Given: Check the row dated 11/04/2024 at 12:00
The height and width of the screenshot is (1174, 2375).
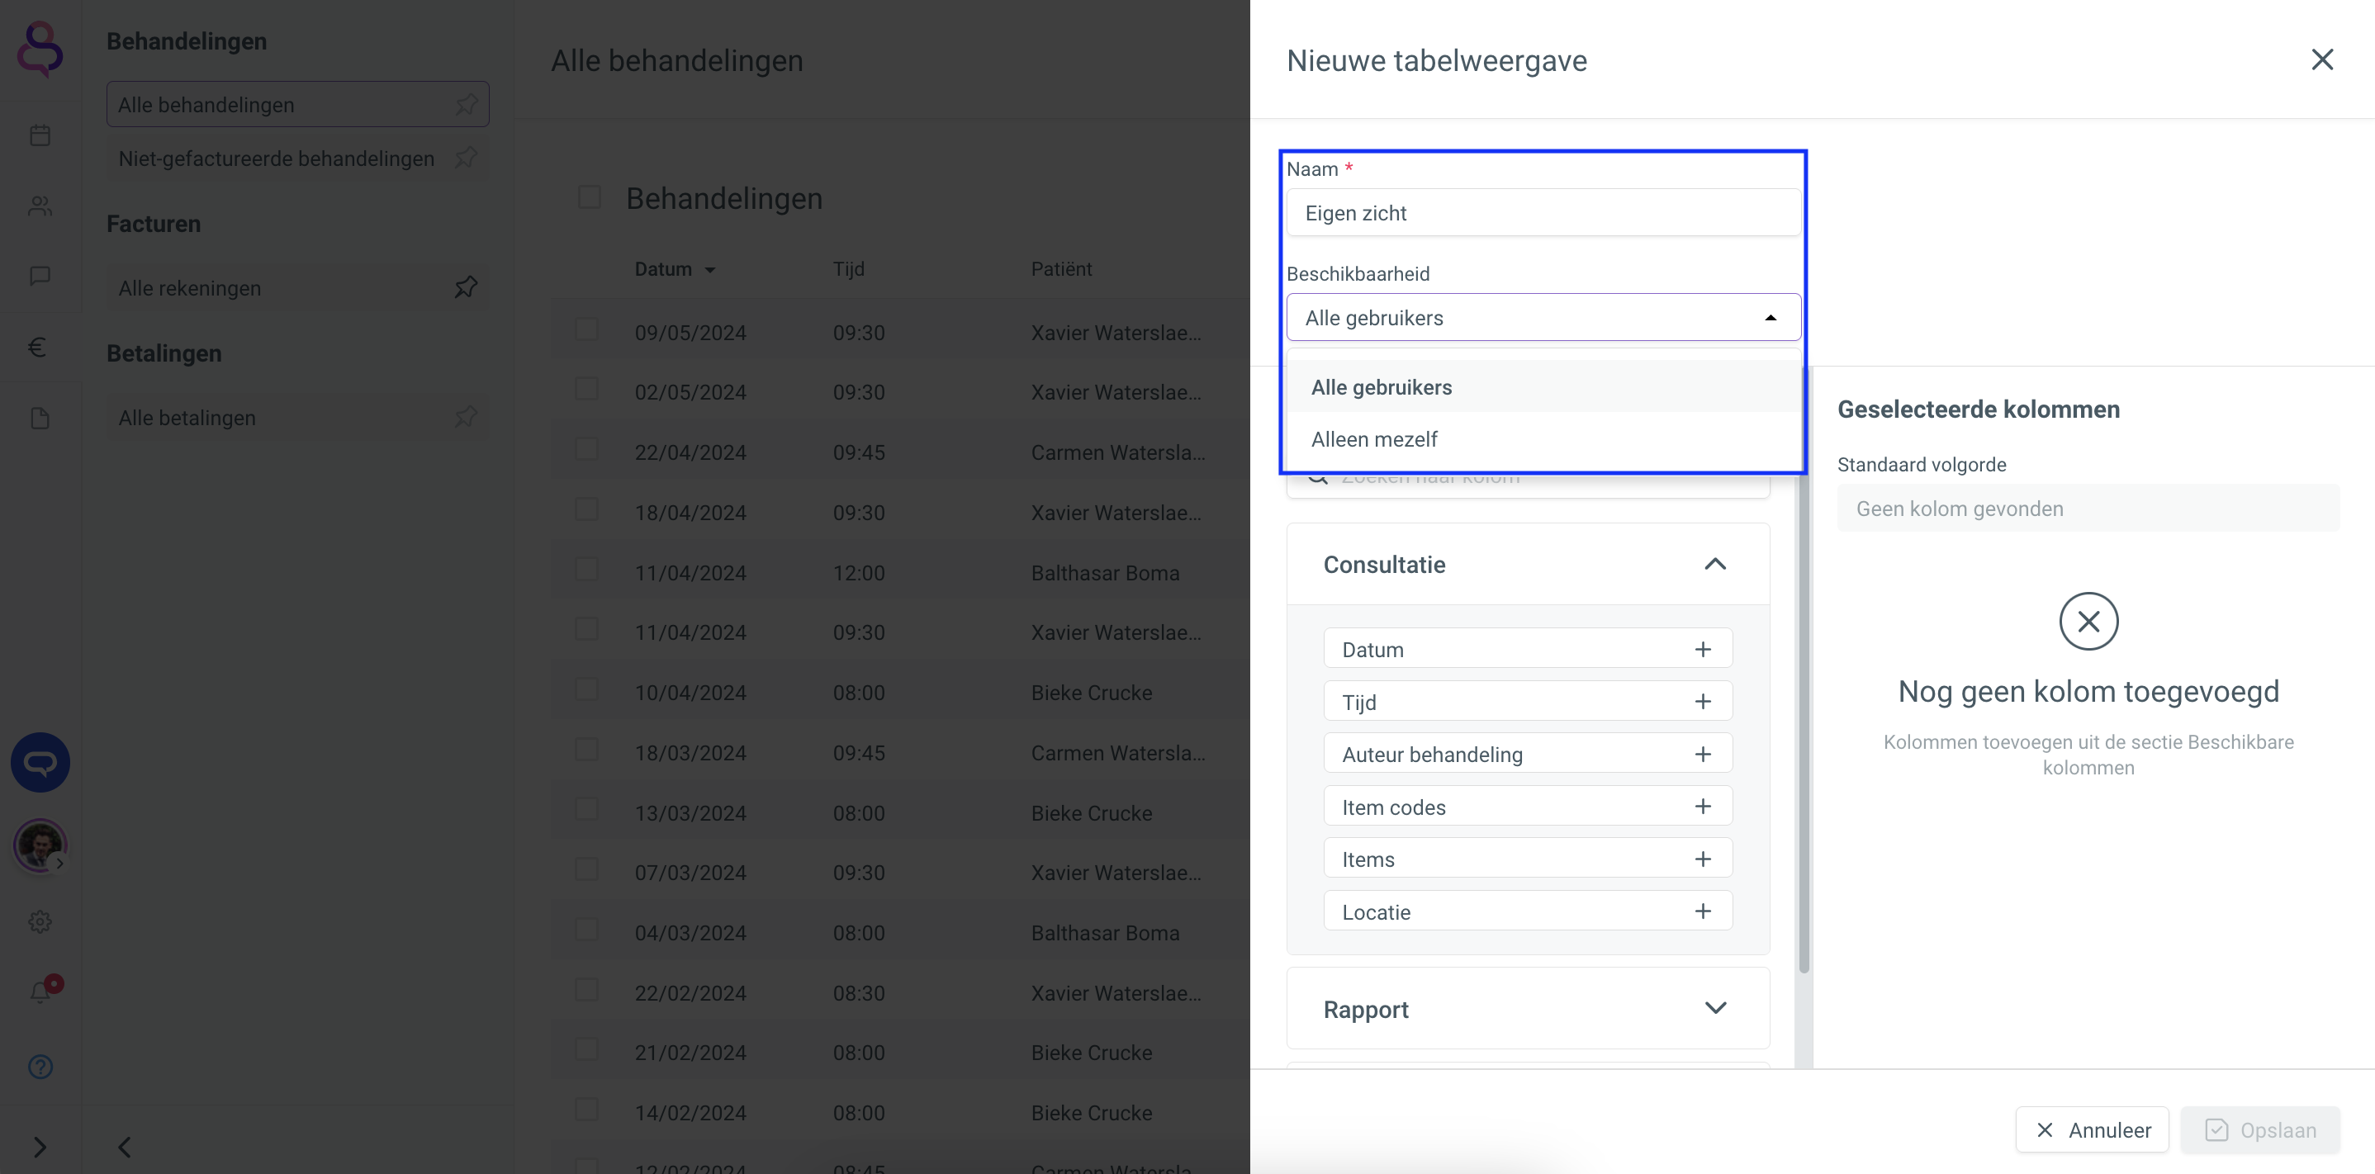Looking at the screenshot, I should pos(586,570).
